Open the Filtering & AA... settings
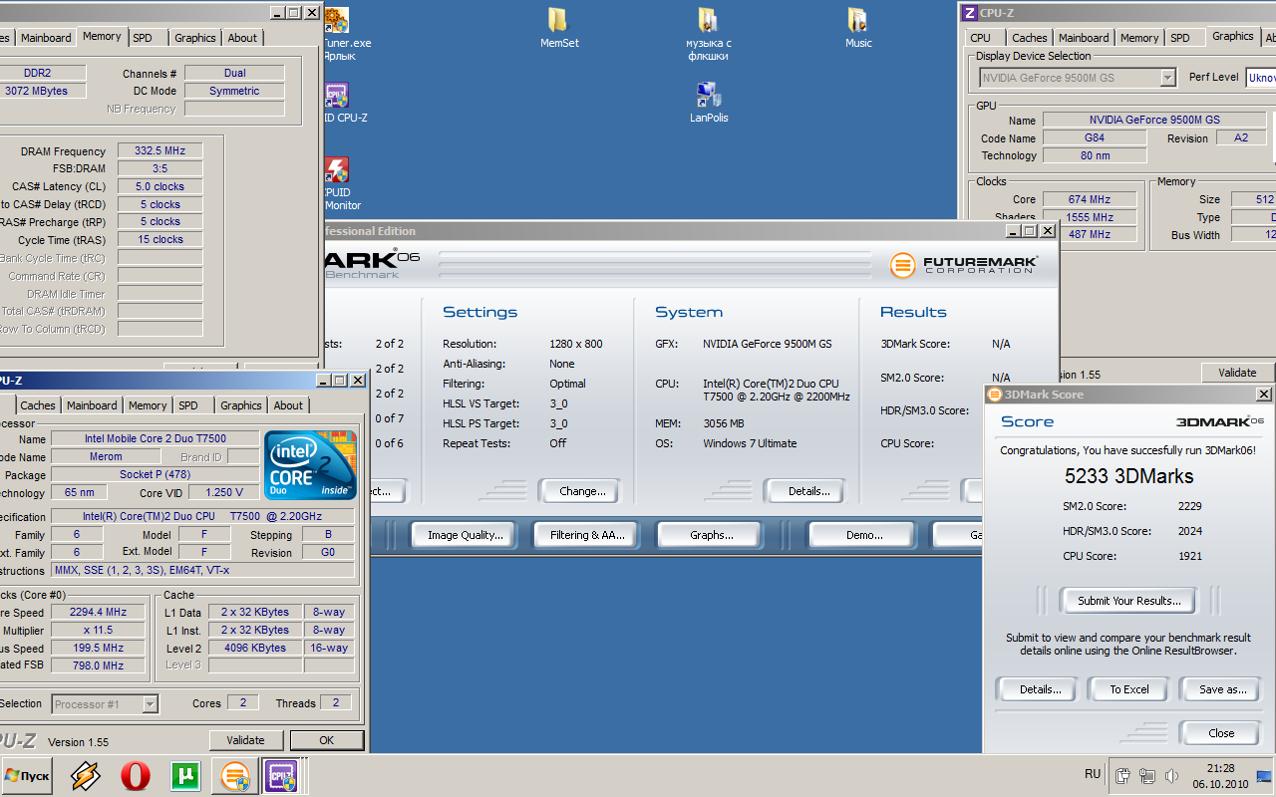1276x797 pixels. [587, 535]
